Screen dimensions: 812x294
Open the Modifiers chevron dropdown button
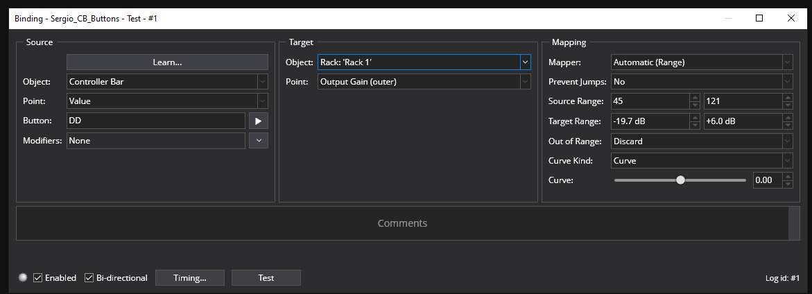[x=258, y=141]
